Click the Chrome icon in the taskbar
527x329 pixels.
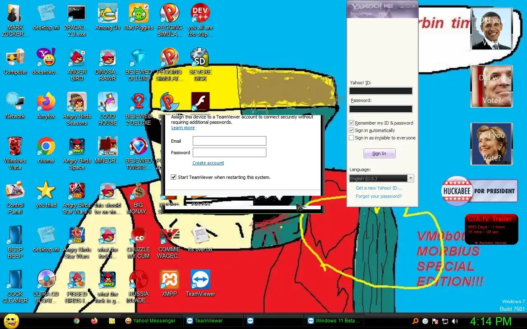pos(77,321)
